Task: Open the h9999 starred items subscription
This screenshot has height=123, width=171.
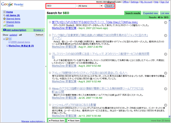Action: click(x=20, y=42)
